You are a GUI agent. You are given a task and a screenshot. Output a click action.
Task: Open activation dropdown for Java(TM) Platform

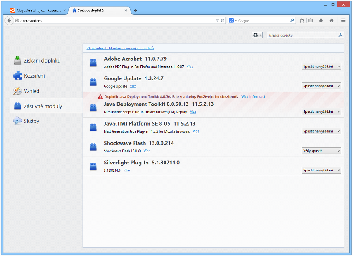point(321,131)
